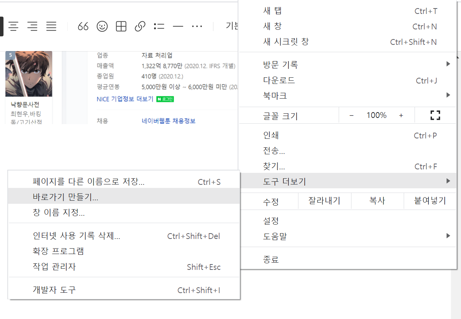Viewport: 461px width, 319px height.
Task: Open more editor options ellipsis
Action: click(197, 26)
